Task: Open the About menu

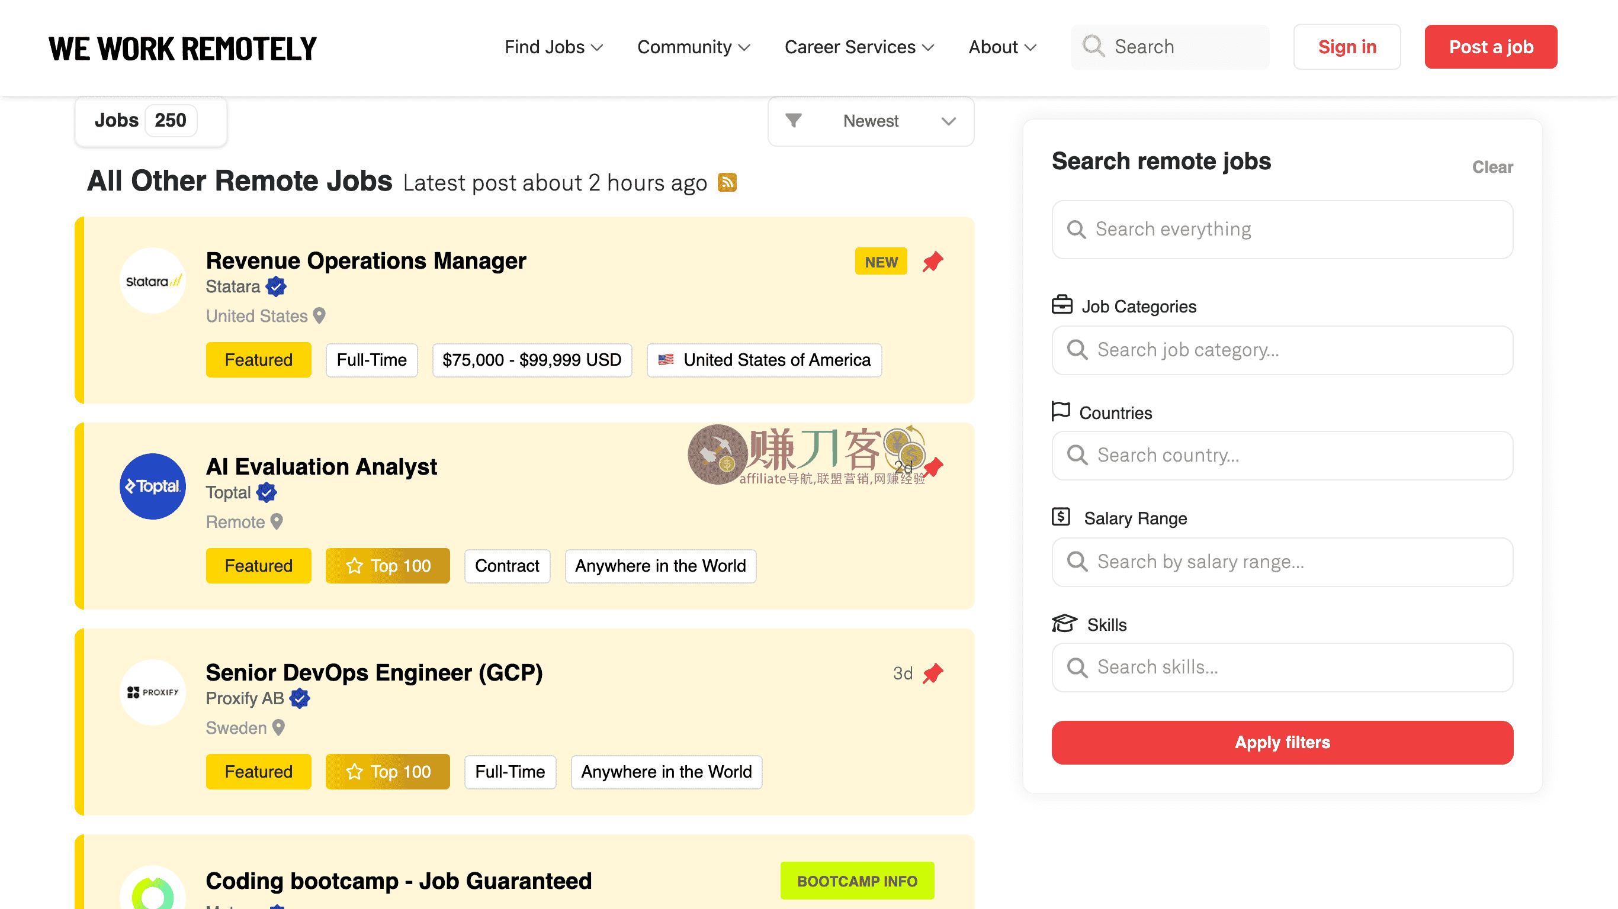Action: click(x=1002, y=47)
